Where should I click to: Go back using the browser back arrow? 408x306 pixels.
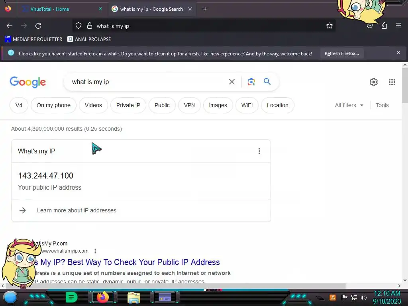tap(10, 26)
